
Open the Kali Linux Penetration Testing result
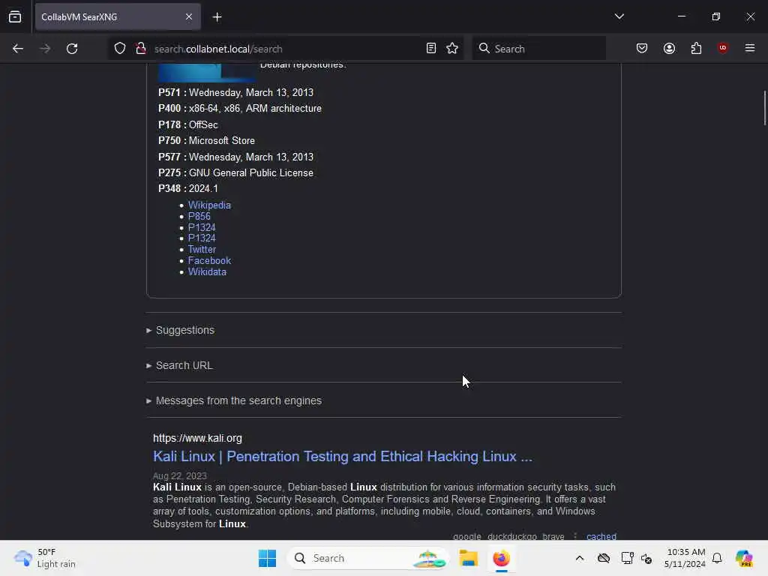tap(342, 457)
